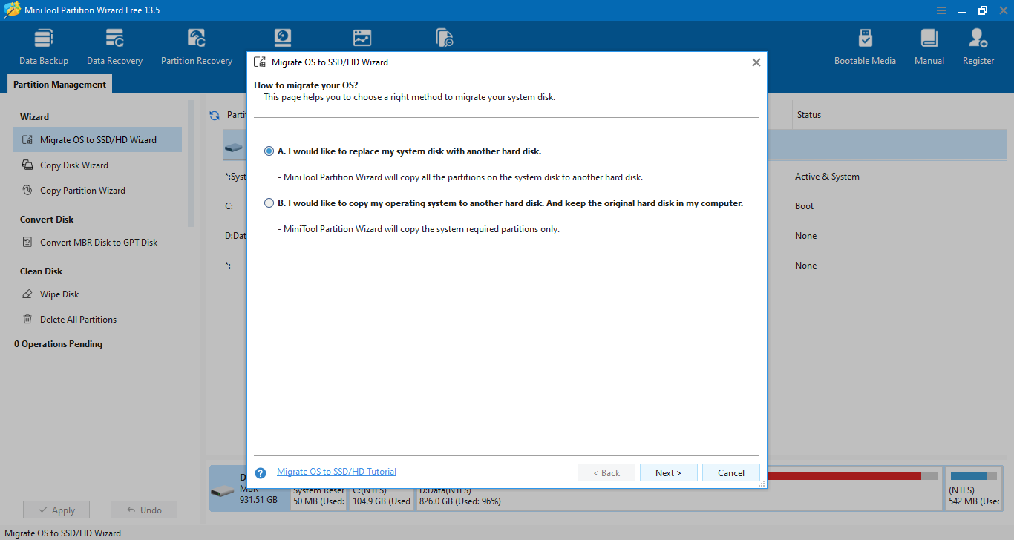Open the Migrate OS to SSD/HD Tutorial link
Viewport: 1014px width, 540px height.
(336, 472)
